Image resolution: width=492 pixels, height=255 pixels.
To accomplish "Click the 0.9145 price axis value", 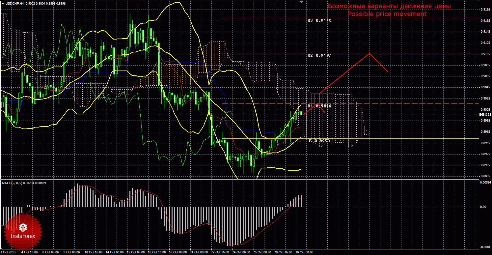I will click(x=485, y=32).
